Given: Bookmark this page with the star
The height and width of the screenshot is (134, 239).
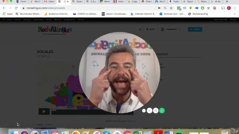Looking at the screenshot, I should (171, 8).
